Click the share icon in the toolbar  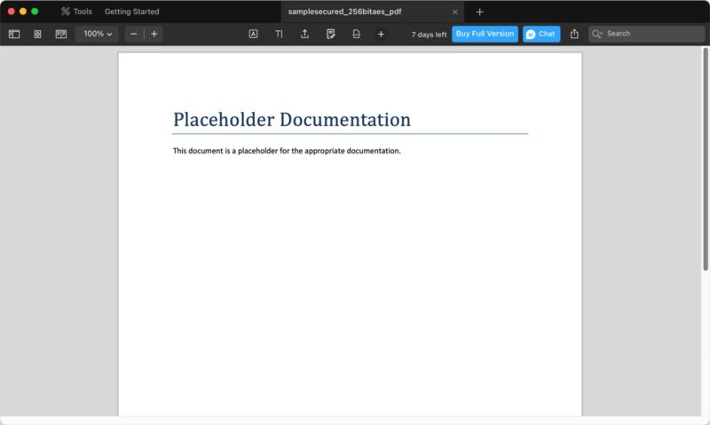tap(574, 34)
